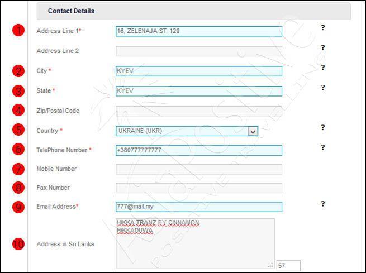Click into the State input field

click(x=198, y=91)
